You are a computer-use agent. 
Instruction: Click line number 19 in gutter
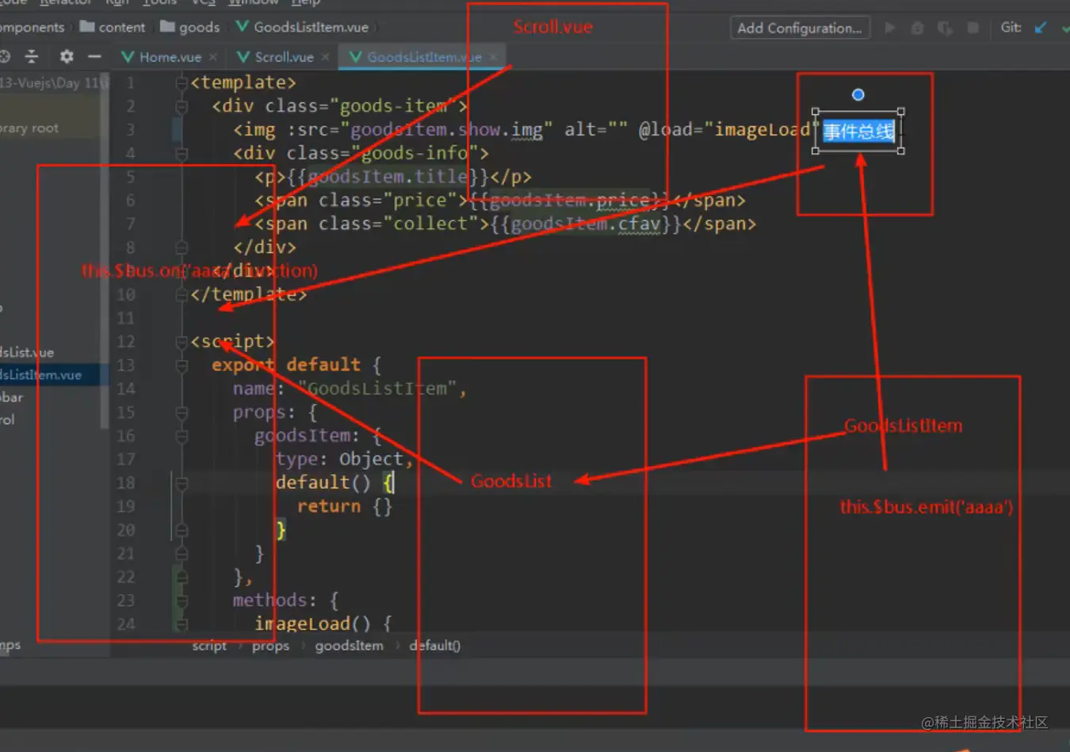click(126, 506)
